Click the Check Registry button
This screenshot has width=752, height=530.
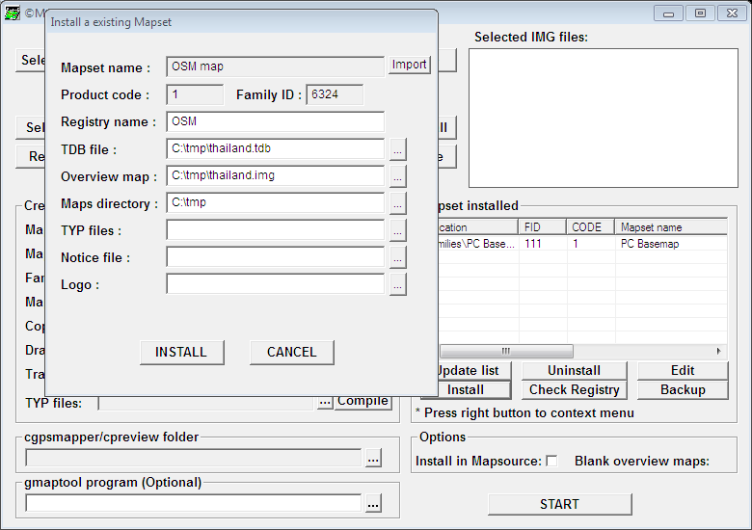(x=574, y=390)
